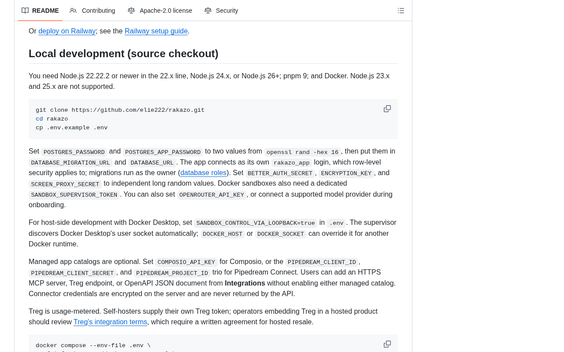
Task: Click the git clone URL text
Action: click(x=138, y=110)
